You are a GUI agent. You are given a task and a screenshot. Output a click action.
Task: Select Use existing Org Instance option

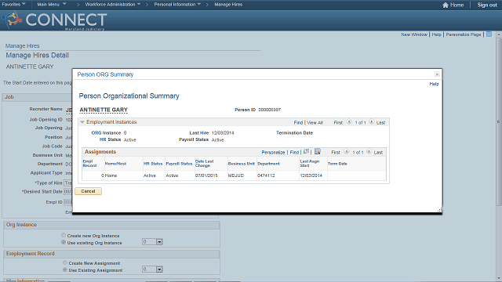pos(64,242)
